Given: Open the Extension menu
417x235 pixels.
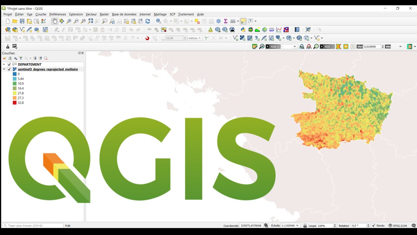Looking at the screenshot, I should (x=76, y=14).
